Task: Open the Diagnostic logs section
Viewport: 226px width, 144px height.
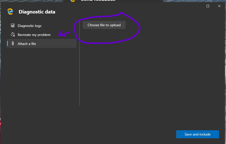Action: [x=29, y=25]
